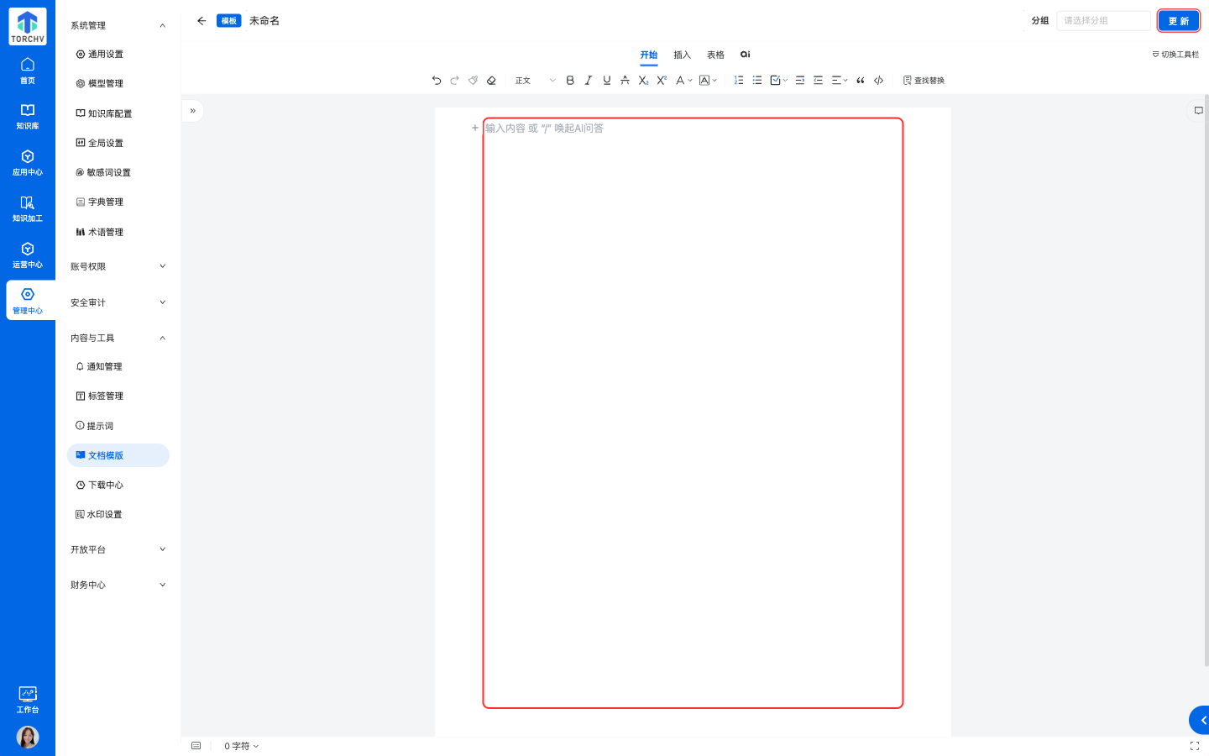Select the clear formatting eraser icon
Screen dimensions: 1209x756
[x=491, y=81]
